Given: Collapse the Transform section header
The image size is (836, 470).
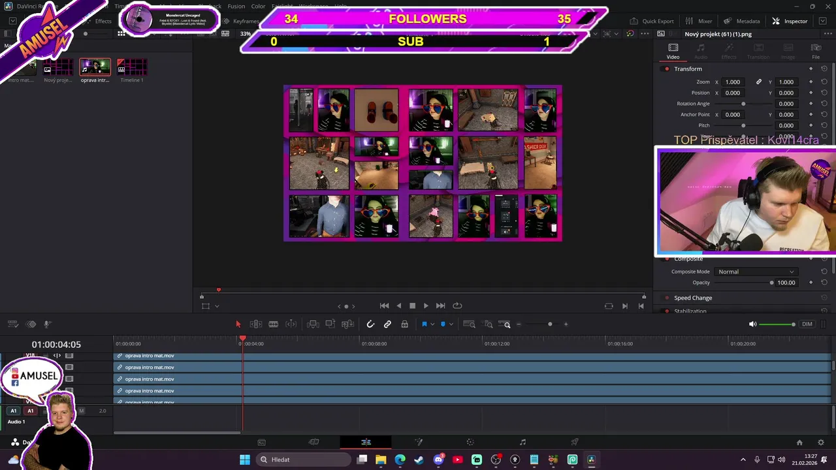Looking at the screenshot, I should click(x=688, y=69).
